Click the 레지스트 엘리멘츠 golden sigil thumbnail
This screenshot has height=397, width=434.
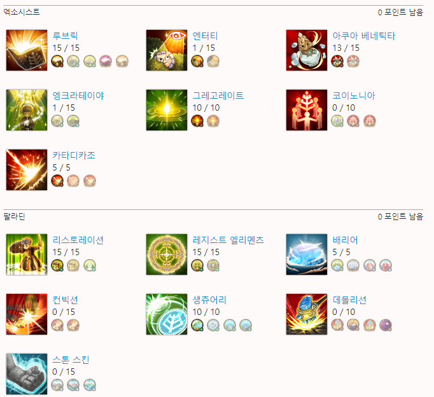[x=167, y=254]
